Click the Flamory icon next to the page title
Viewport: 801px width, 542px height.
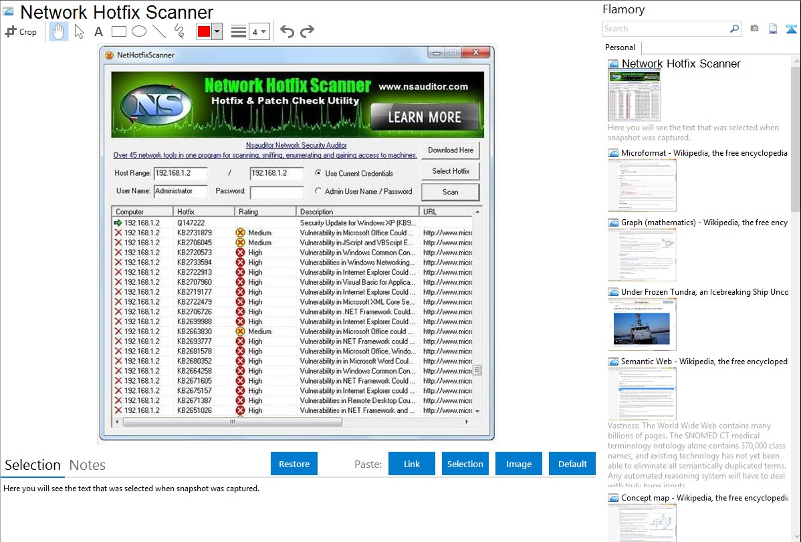[x=8, y=11]
